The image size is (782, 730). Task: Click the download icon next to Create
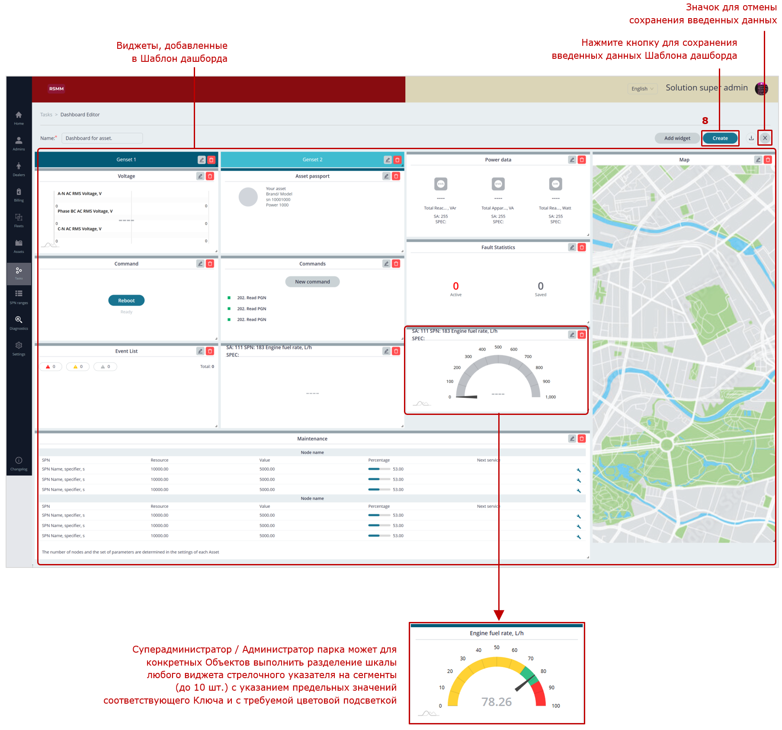[751, 138]
